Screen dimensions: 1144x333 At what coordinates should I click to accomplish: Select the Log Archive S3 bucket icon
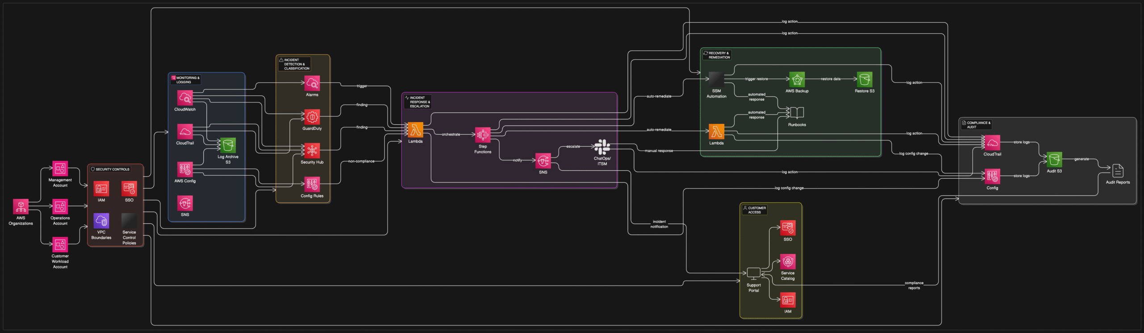click(x=228, y=145)
